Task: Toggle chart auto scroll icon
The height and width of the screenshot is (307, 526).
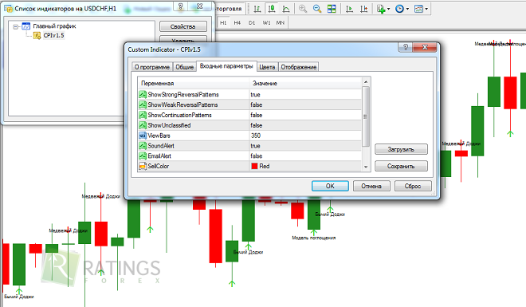Action: [349, 9]
